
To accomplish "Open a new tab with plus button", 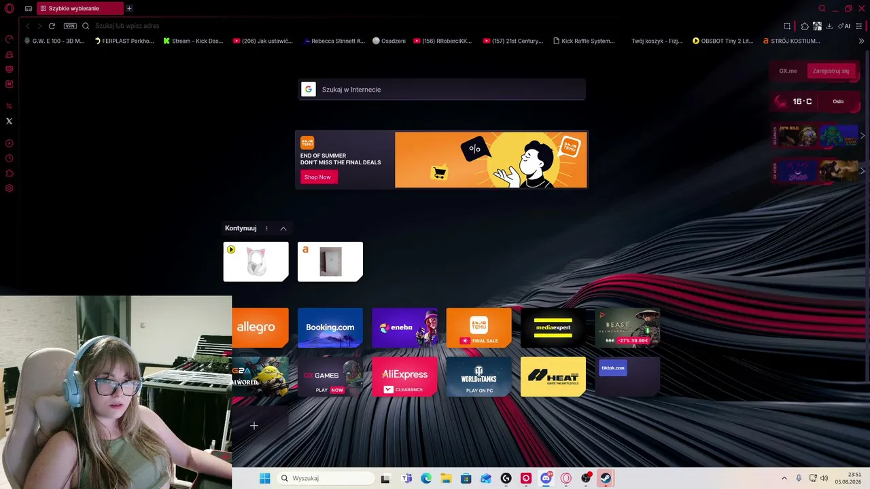I will (129, 9).
